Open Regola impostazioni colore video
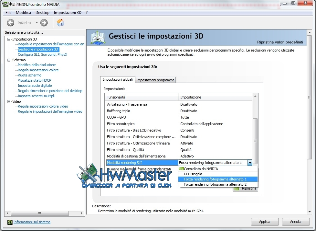This screenshot has width=316, height=231. pyautogui.click(x=43, y=106)
